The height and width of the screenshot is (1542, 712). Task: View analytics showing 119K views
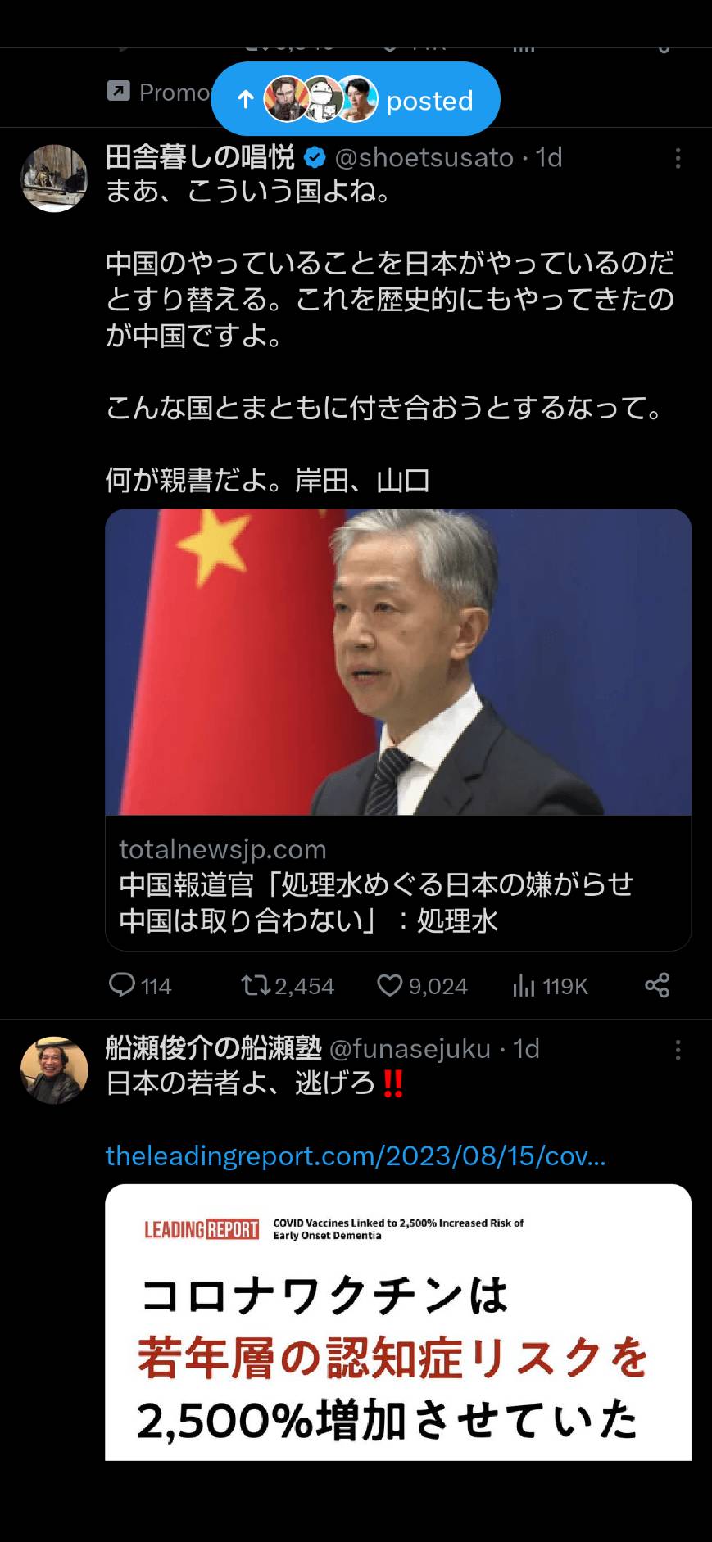524,985
